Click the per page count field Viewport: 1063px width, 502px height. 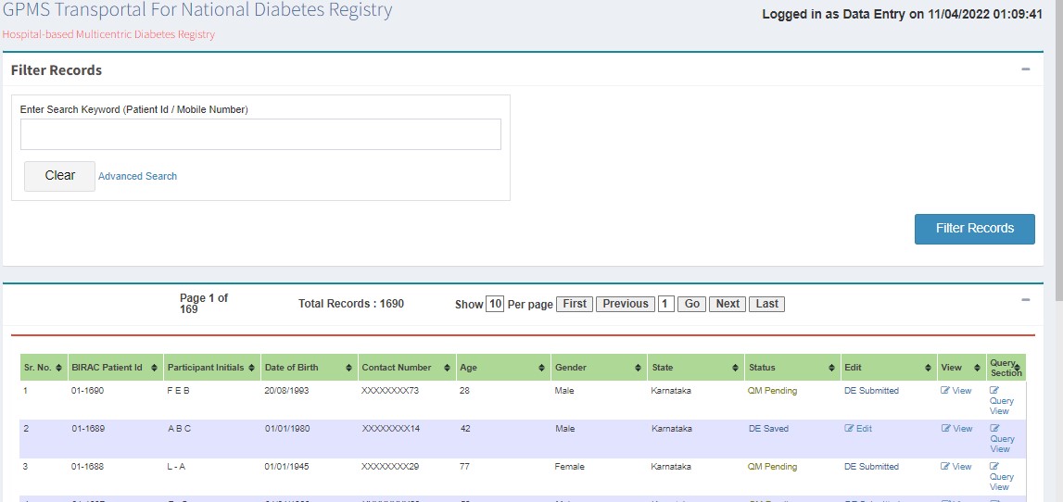coord(495,304)
